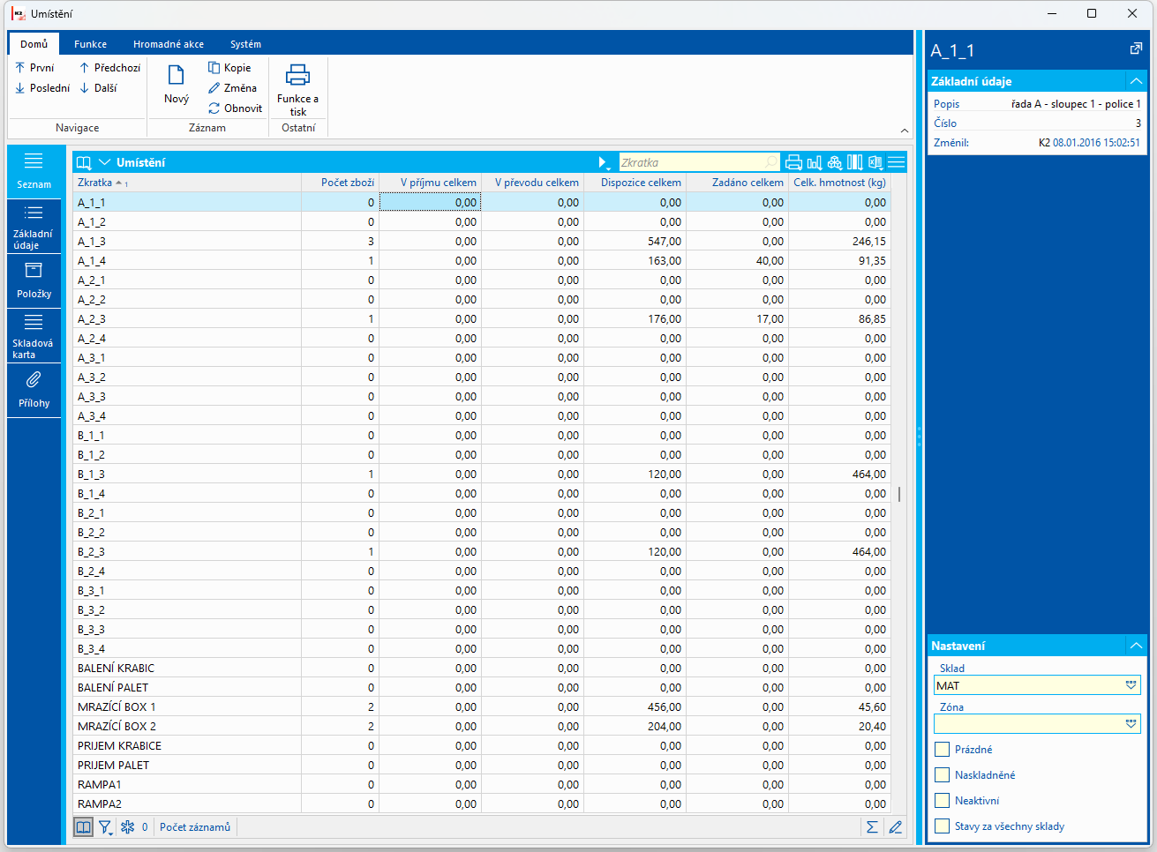Open Funkce a tisk printer menu
Screen dimensions: 1157x852
[x=298, y=90]
